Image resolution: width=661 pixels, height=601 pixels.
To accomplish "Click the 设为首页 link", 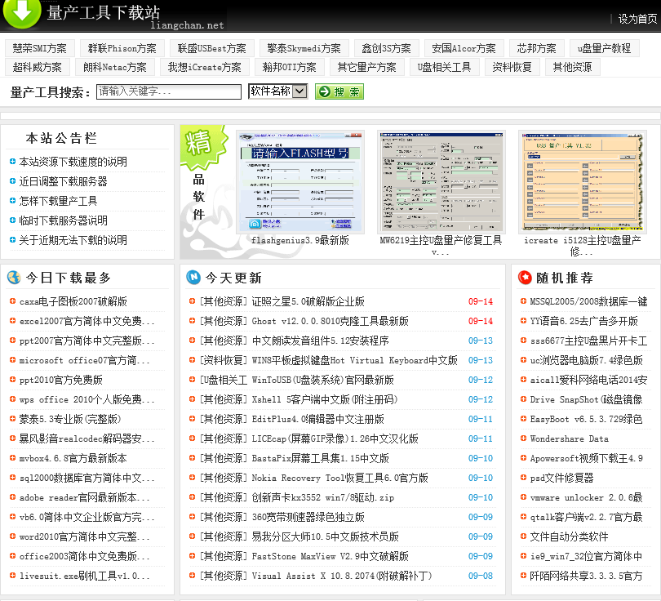I will pyautogui.click(x=637, y=19).
